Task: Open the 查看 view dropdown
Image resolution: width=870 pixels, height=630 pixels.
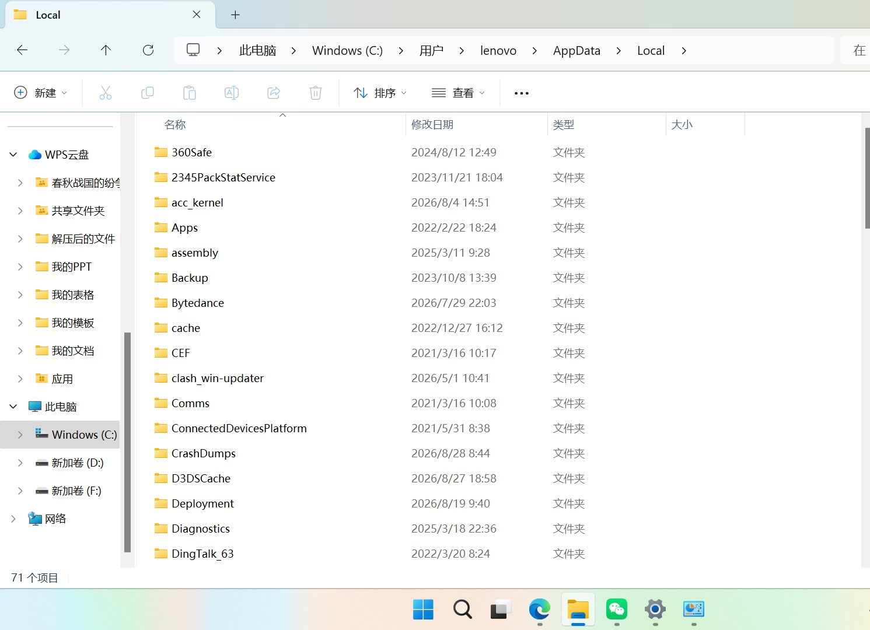Action: pos(458,93)
